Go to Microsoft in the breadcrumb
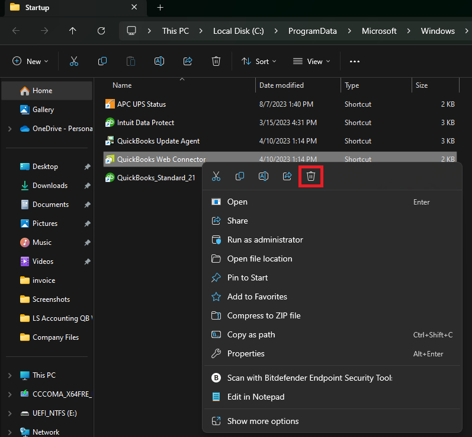Screen dimensions: 472x437 (x=379, y=31)
